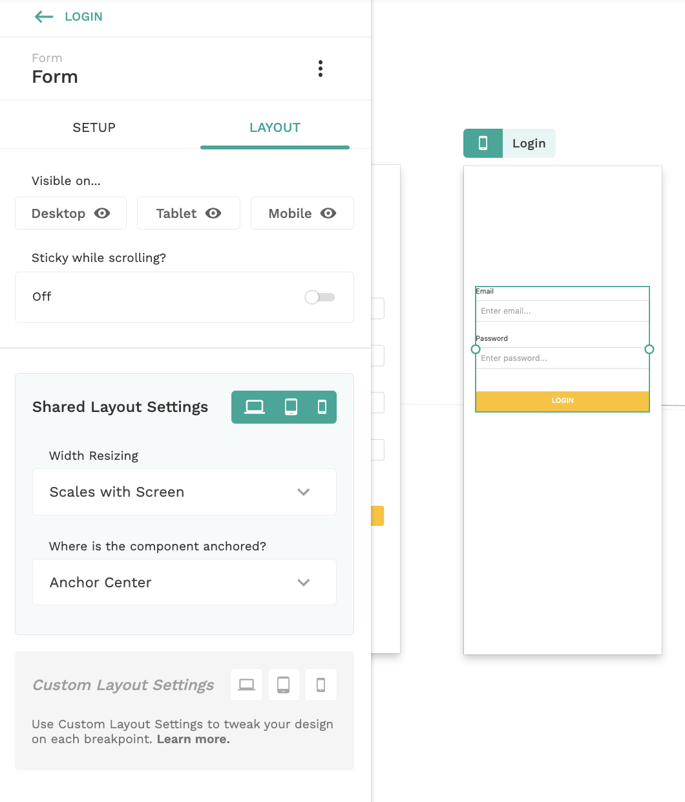Select desktop icon in Shared Layout Settings

coord(255,407)
